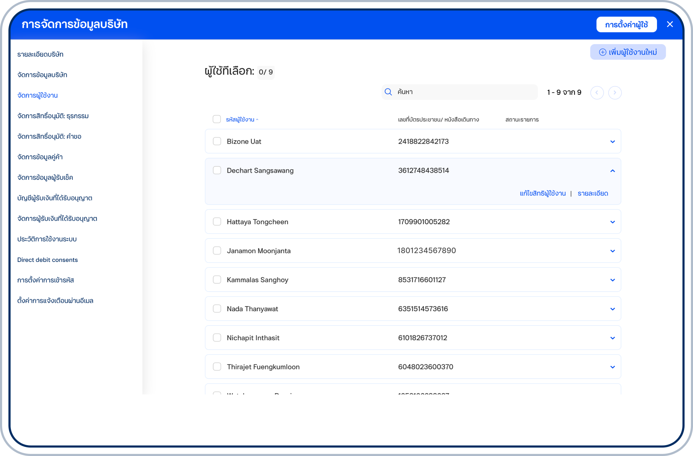Tick the Nichapit Inthasit checkbox
Viewport: 693px width, 456px height.
click(x=217, y=338)
